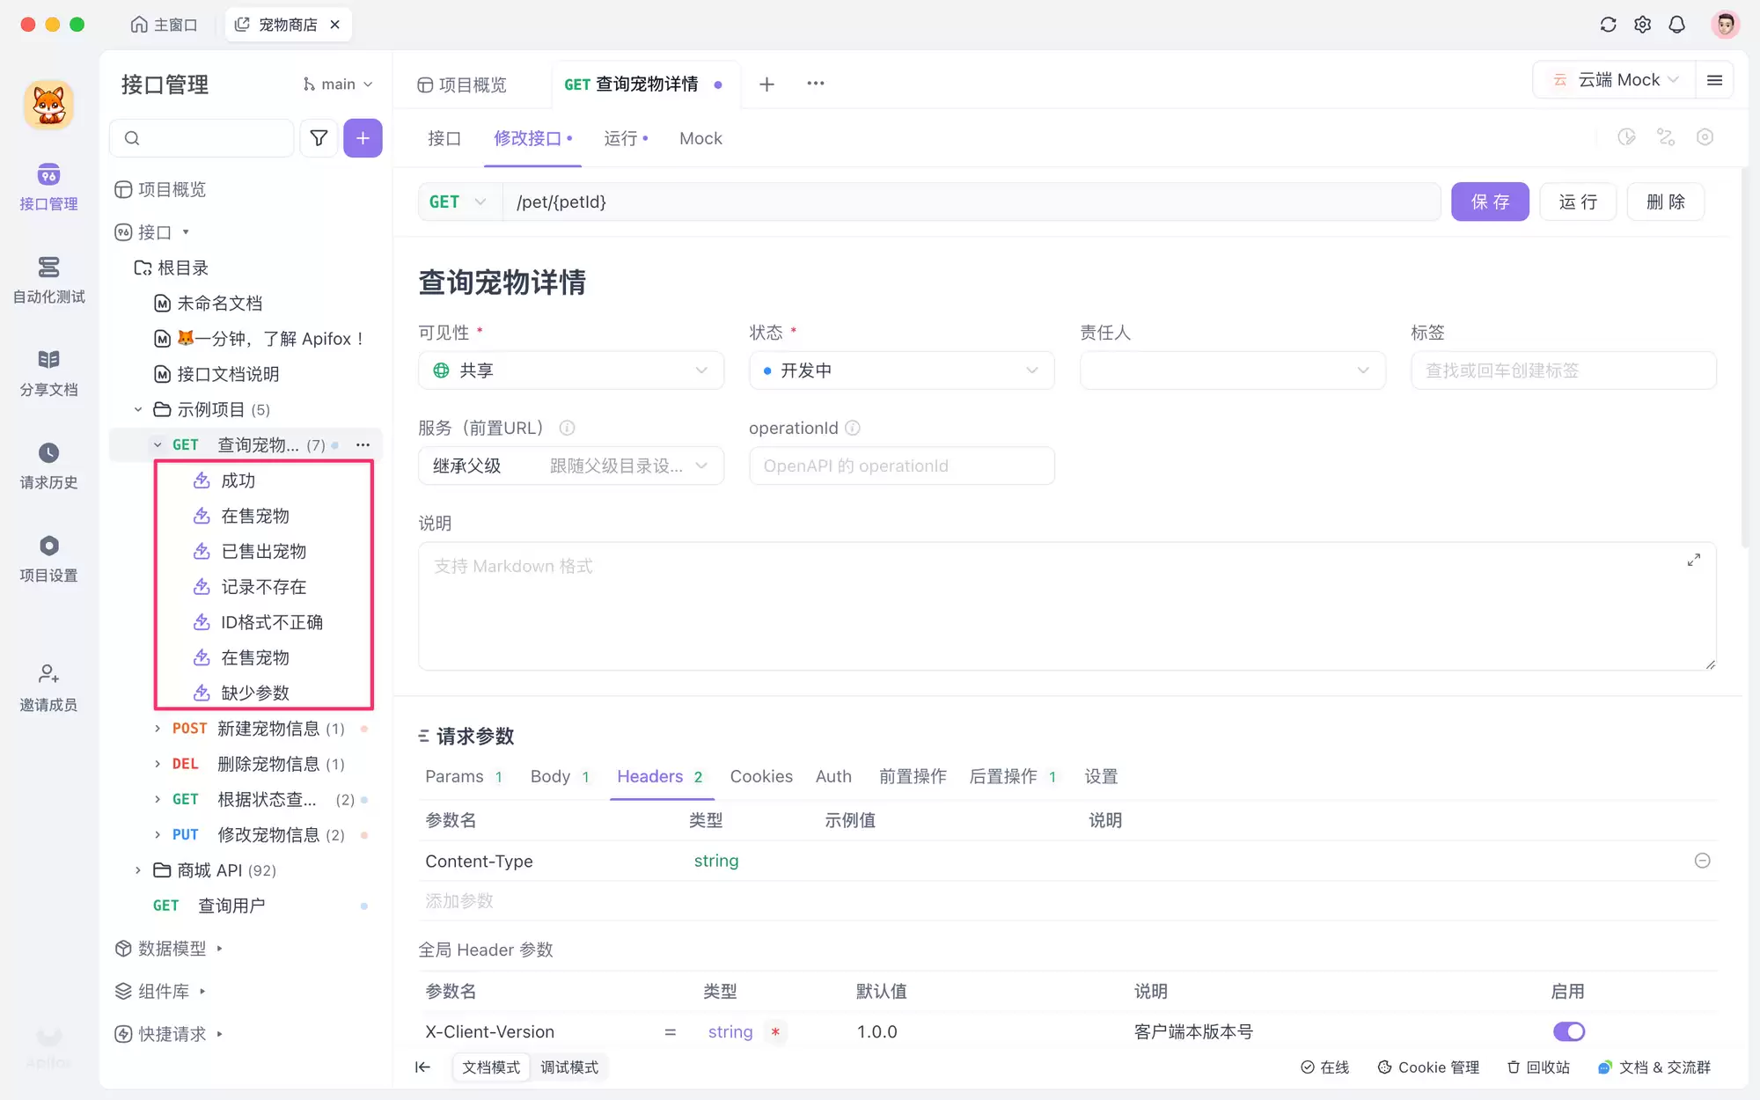This screenshot has width=1760, height=1100.
Task: Open the 责任人 dropdown
Action: (x=1233, y=370)
